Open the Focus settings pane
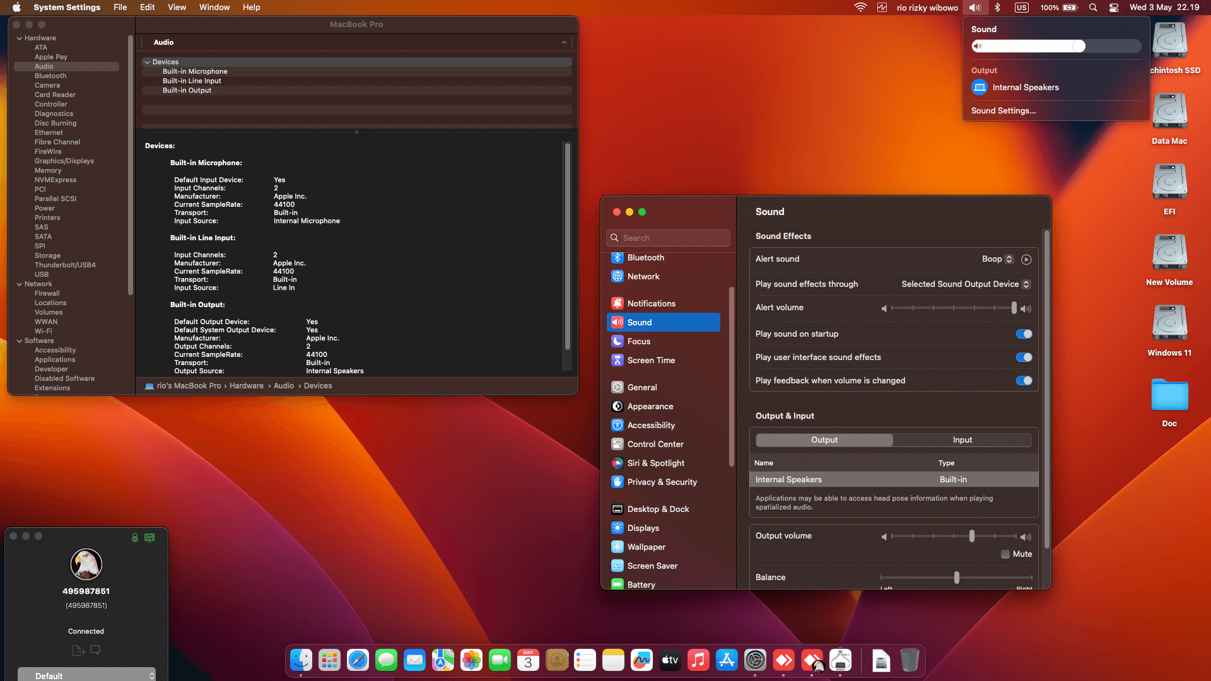 (638, 341)
